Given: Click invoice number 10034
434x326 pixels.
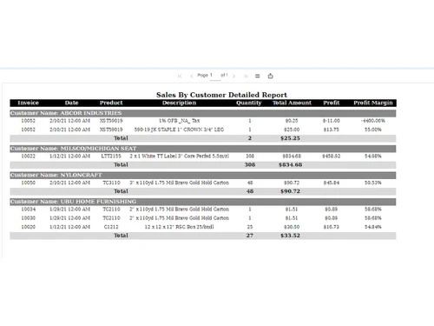Looking at the screenshot, I should [x=28, y=210].
